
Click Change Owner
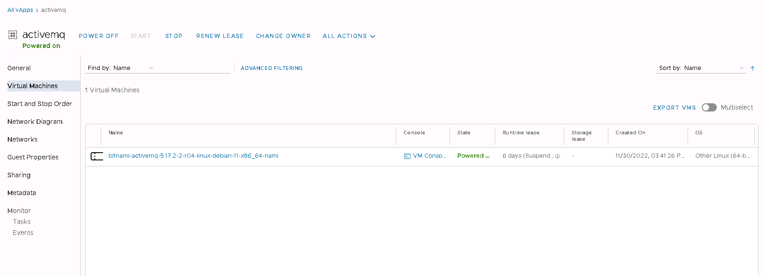pos(283,36)
